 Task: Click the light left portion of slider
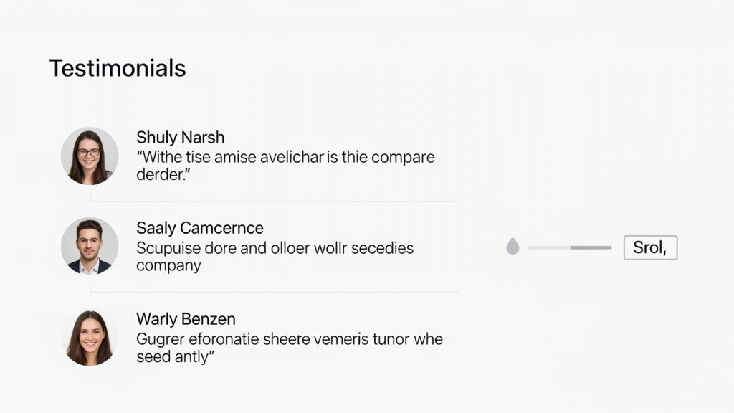(549, 247)
